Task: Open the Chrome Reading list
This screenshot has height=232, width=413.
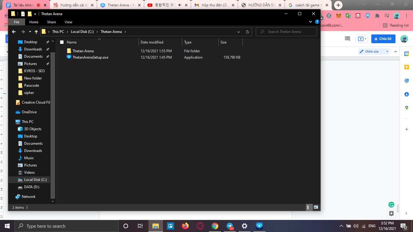Action: coord(396,25)
